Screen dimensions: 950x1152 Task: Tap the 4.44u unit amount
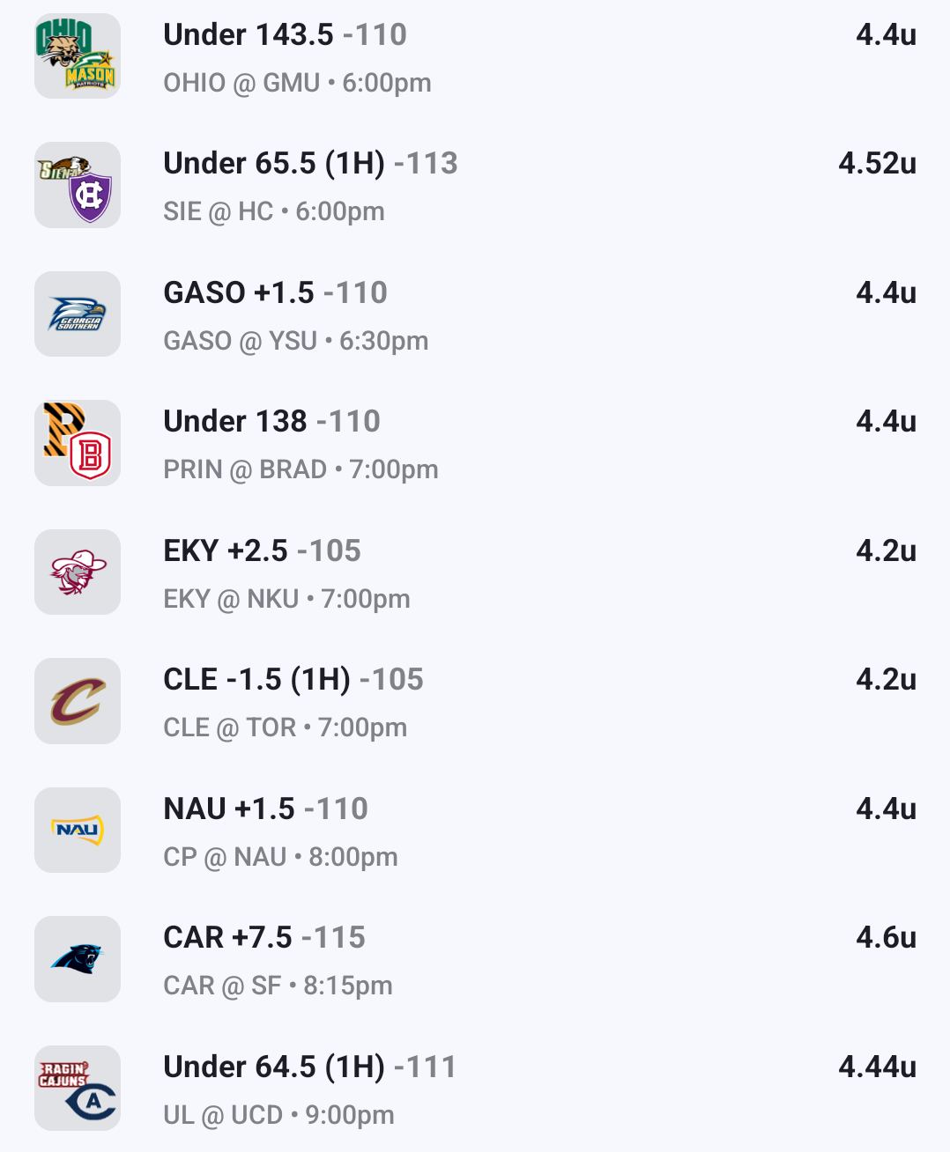[877, 1067]
